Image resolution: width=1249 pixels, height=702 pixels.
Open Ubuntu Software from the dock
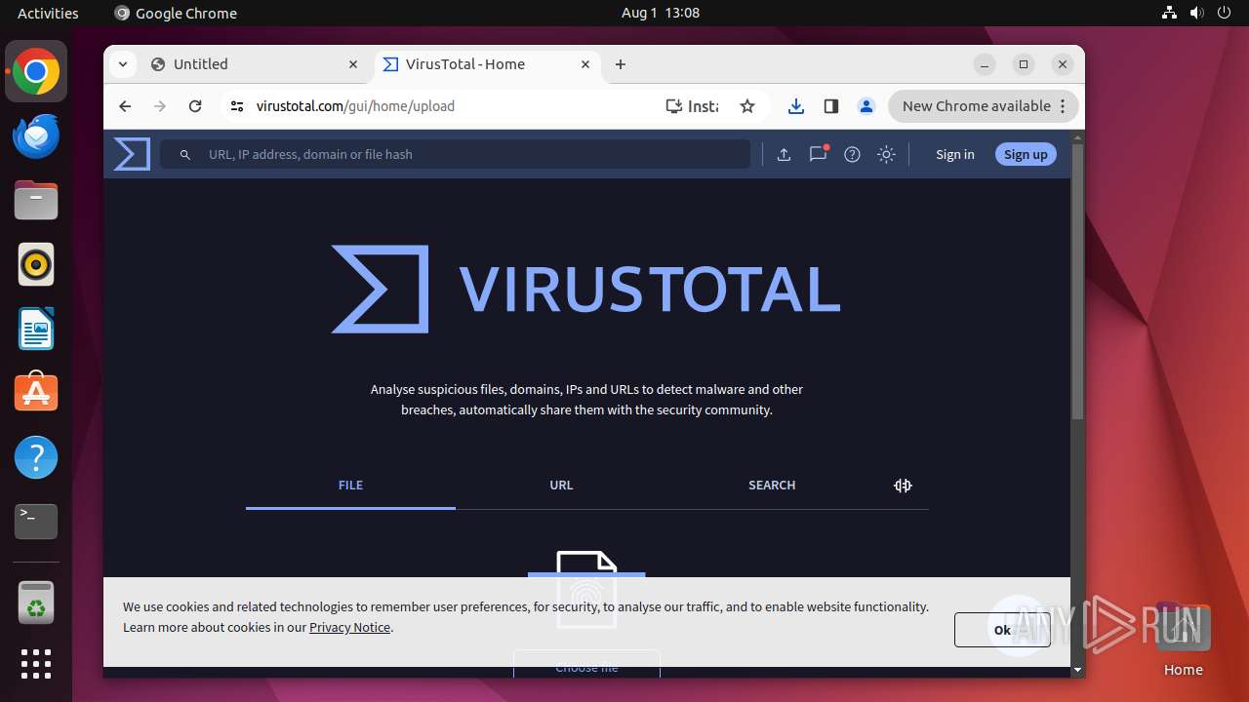pos(36,393)
